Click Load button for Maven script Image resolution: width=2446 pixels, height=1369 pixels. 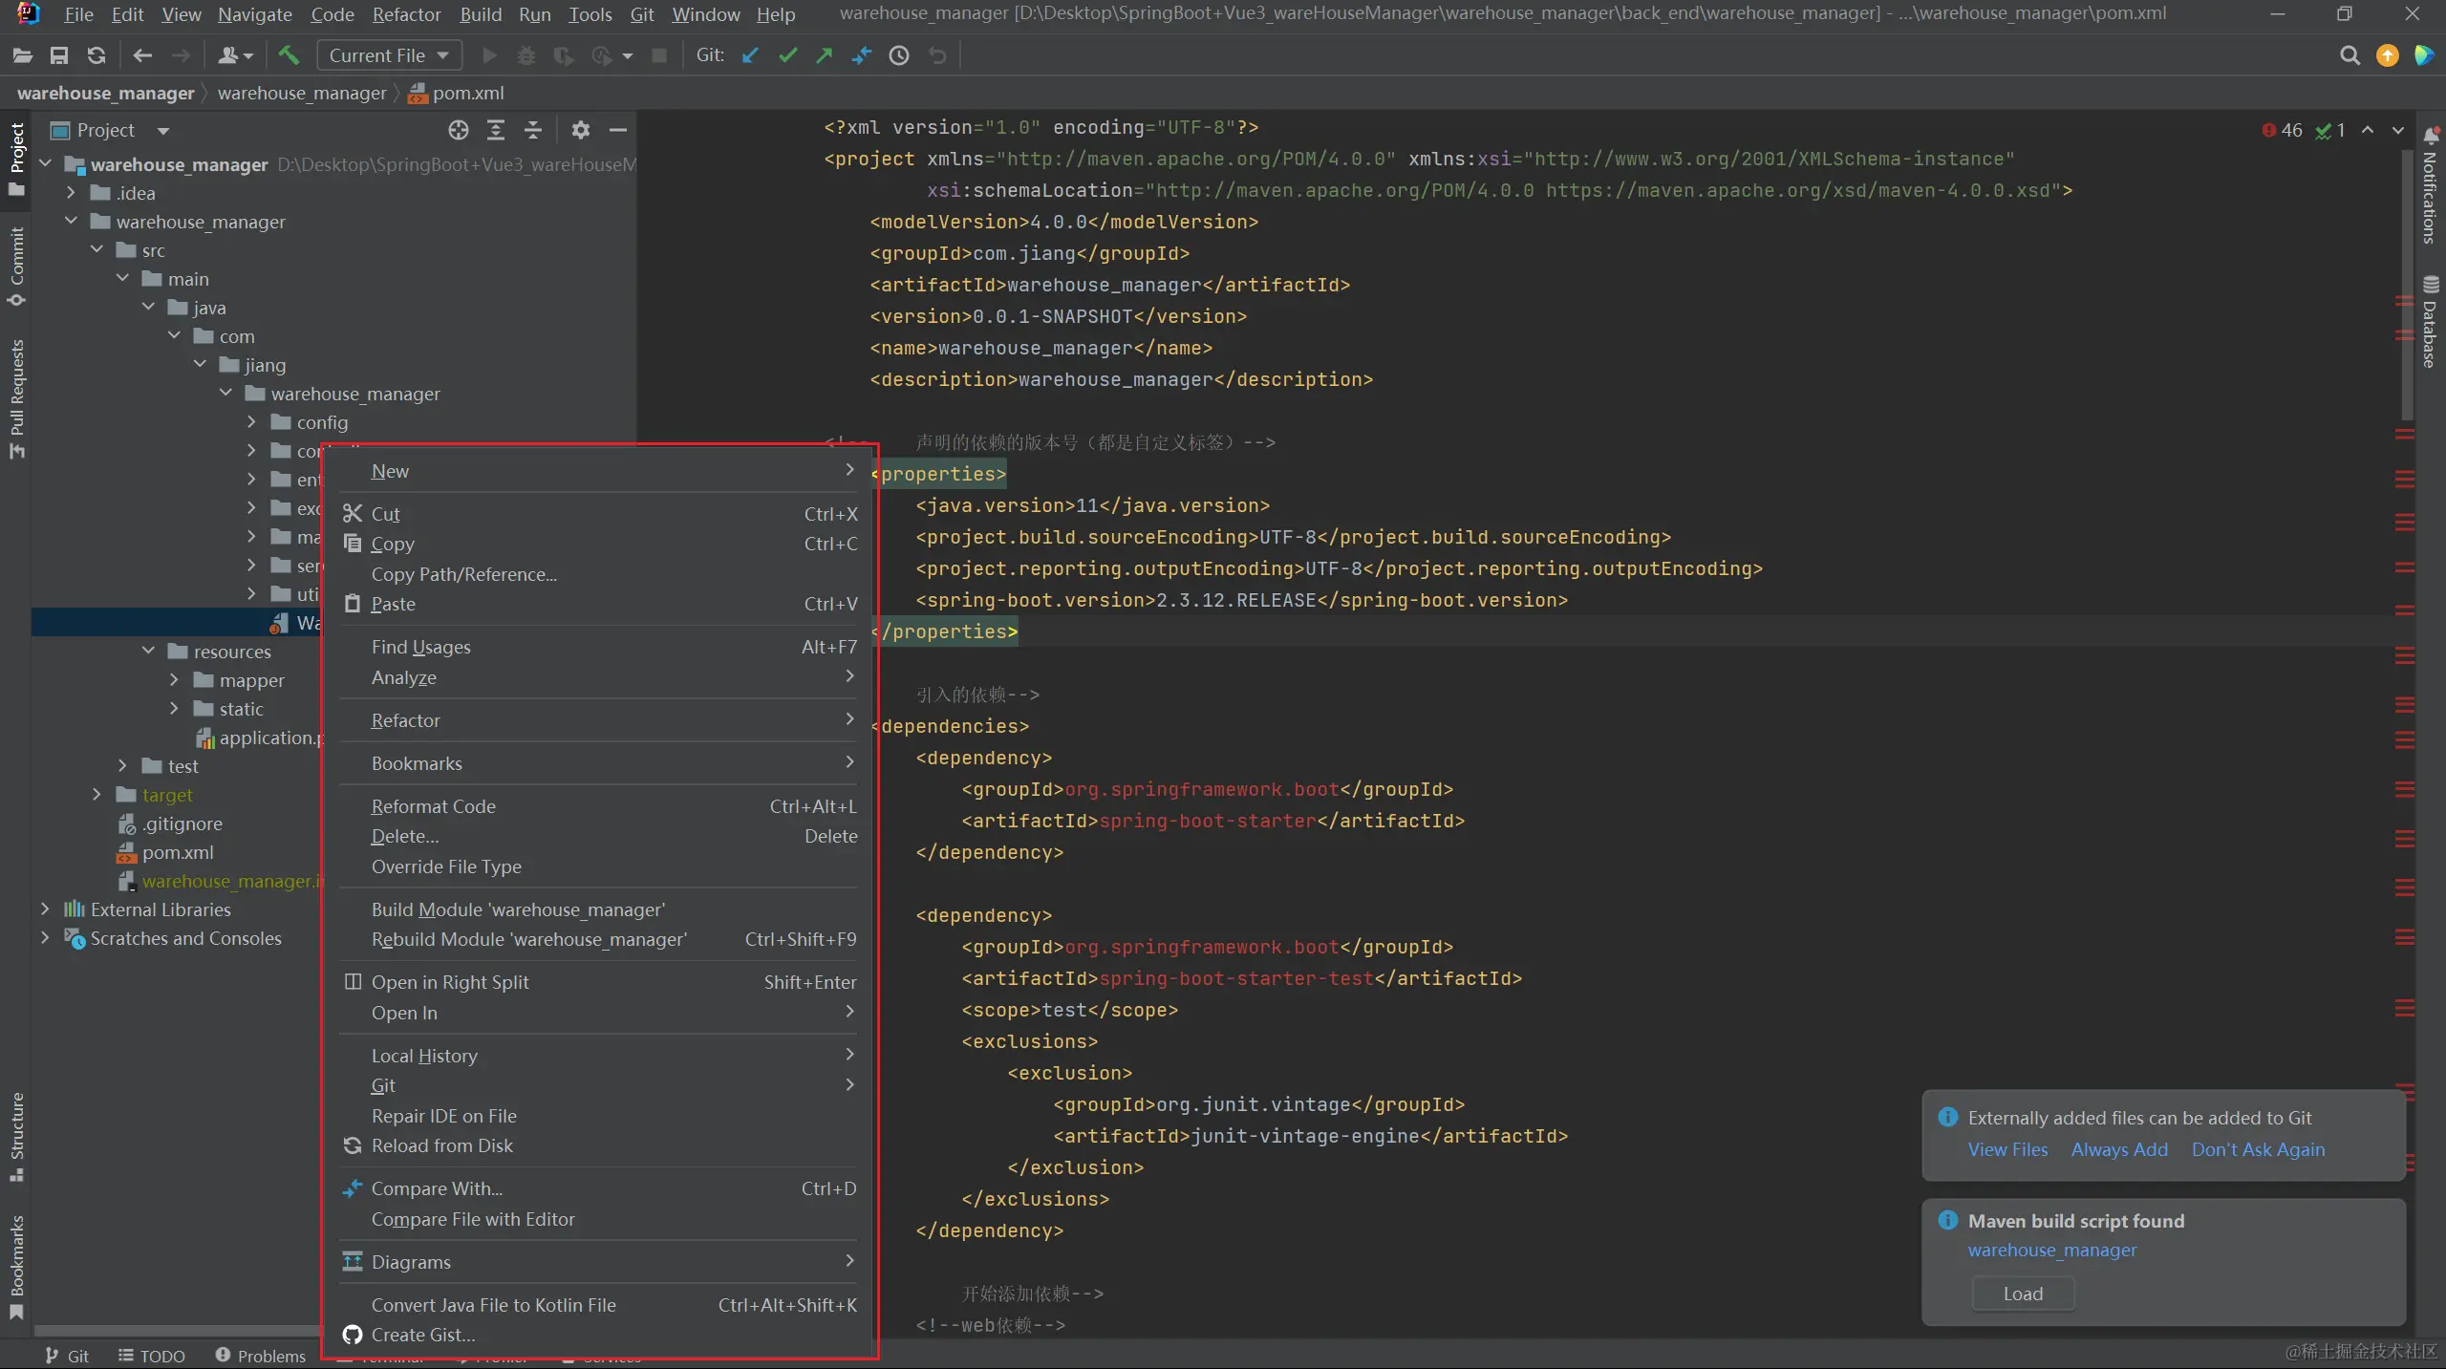point(2023,1294)
